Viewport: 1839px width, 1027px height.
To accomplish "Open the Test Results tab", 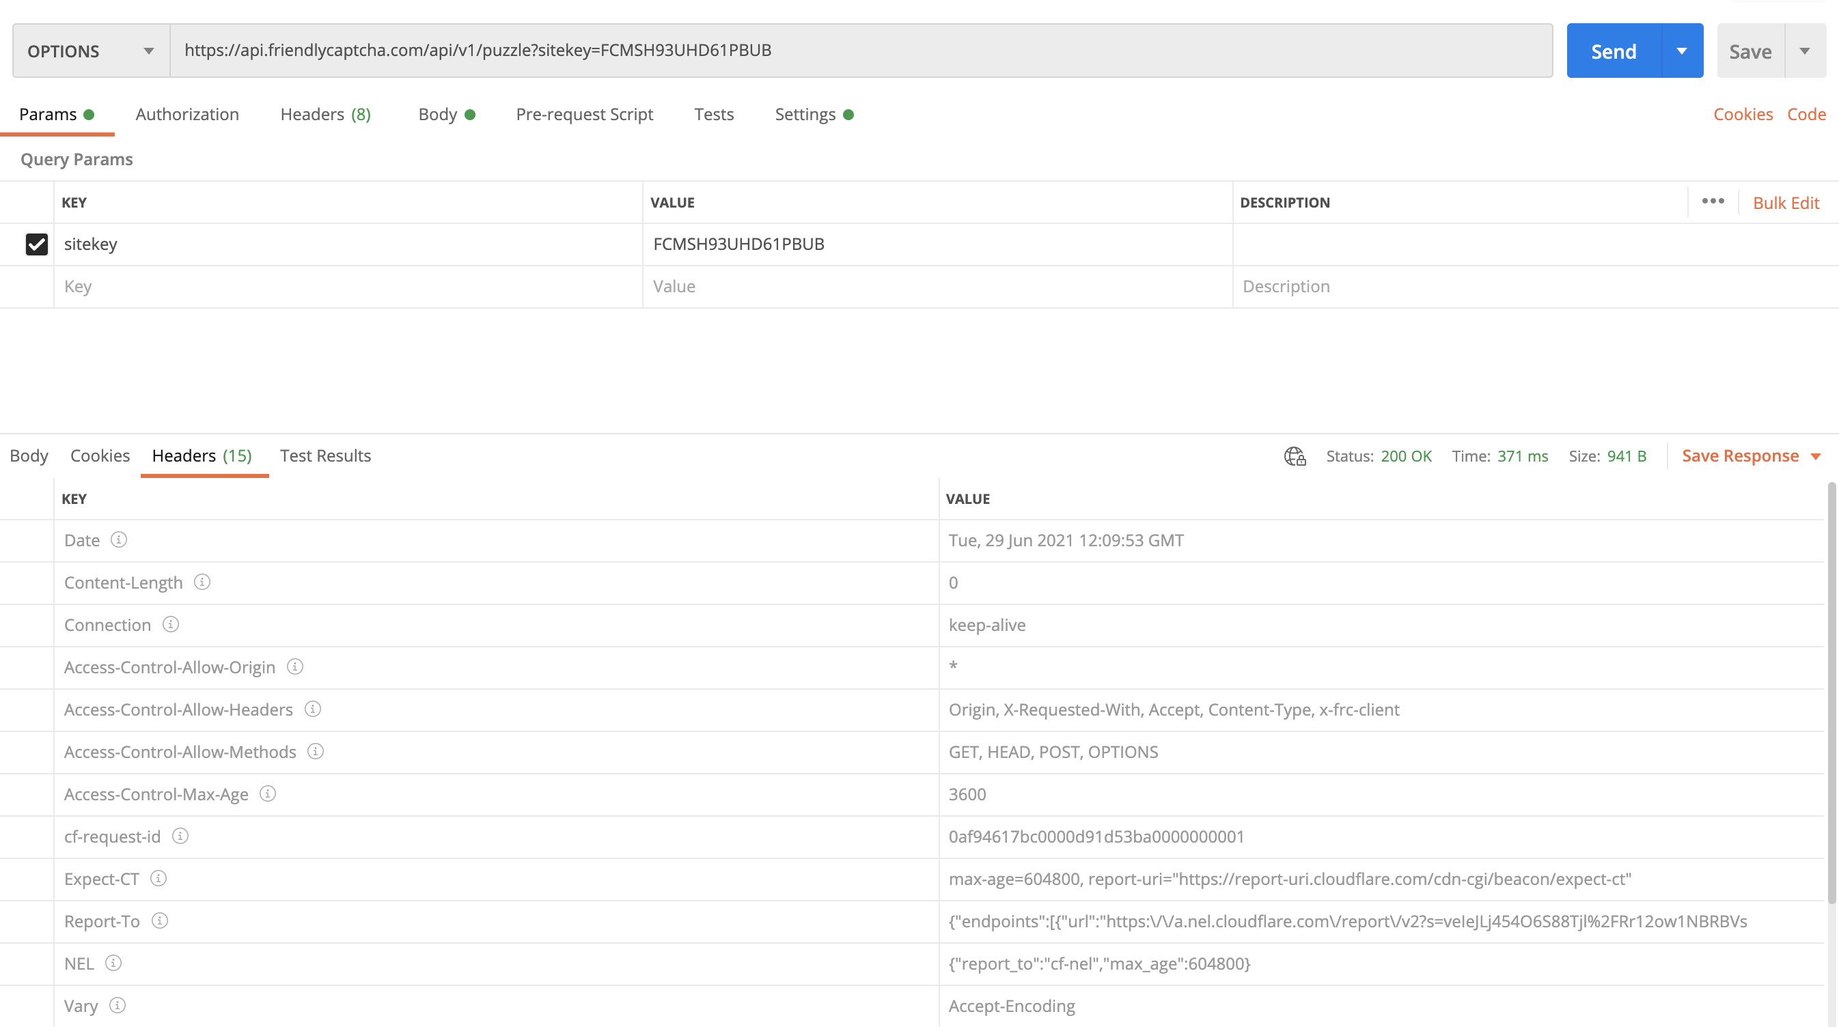I will (x=326, y=455).
